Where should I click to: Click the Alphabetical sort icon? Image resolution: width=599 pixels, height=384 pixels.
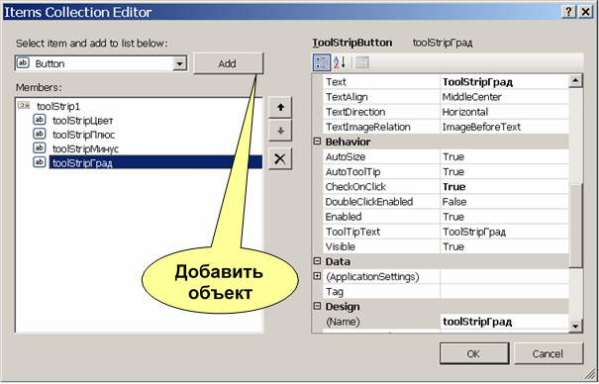pyautogui.click(x=340, y=62)
